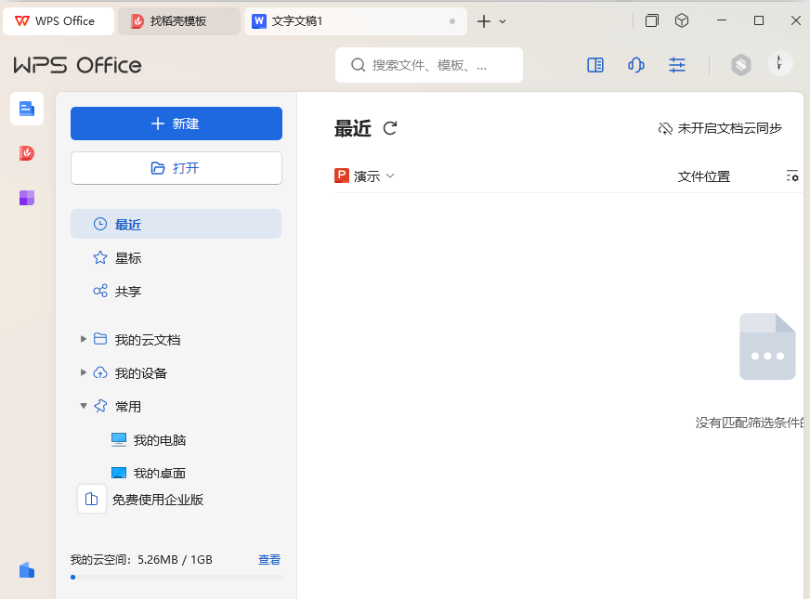810x599 pixels.
Task: Click the 文件位置 column header
Action: [x=703, y=176]
